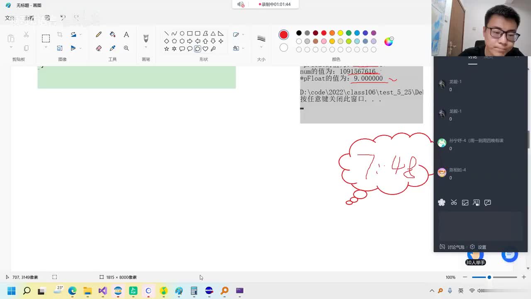
Task: Open the shape fill dropdown
Action: point(243,48)
